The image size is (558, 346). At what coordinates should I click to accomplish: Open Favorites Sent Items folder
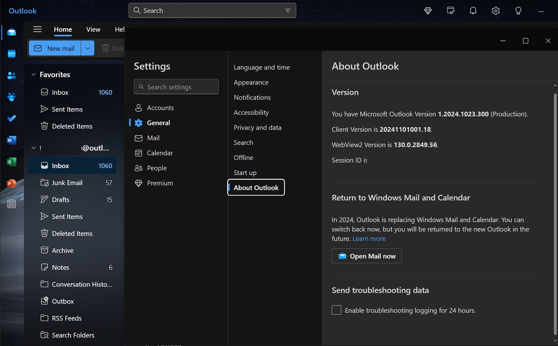(x=72, y=109)
